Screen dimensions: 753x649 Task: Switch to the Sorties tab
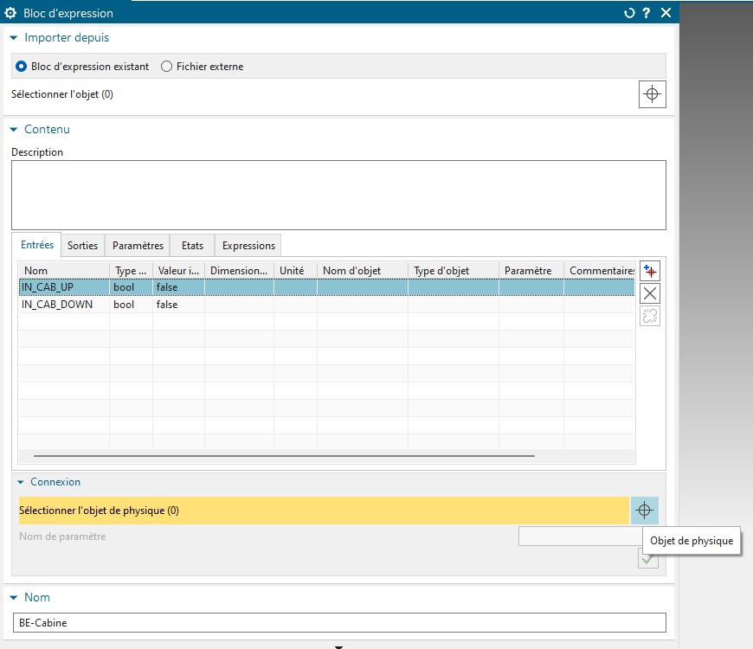point(82,245)
